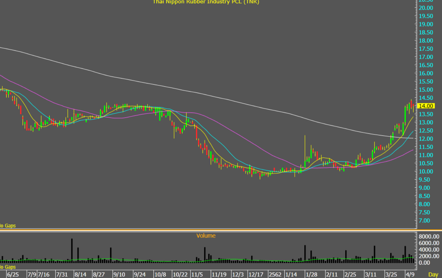The height and width of the screenshot is (278, 442).
Task: Select the 2/25 date label
Action: 350,274
